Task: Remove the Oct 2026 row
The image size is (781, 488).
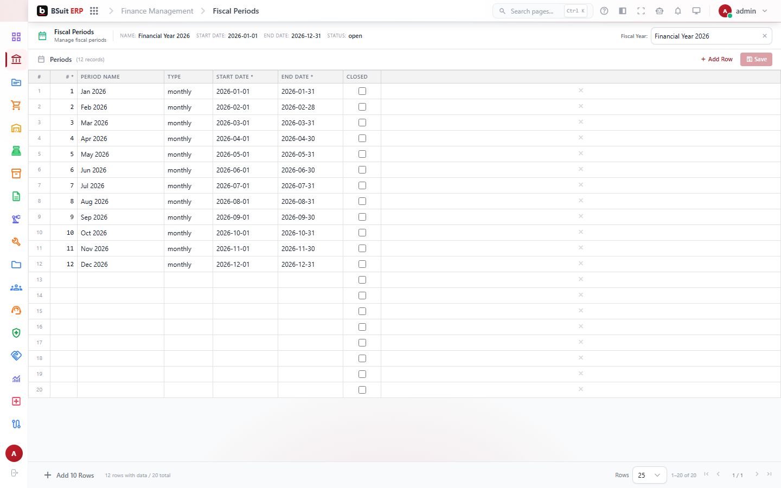Action: (x=581, y=232)
